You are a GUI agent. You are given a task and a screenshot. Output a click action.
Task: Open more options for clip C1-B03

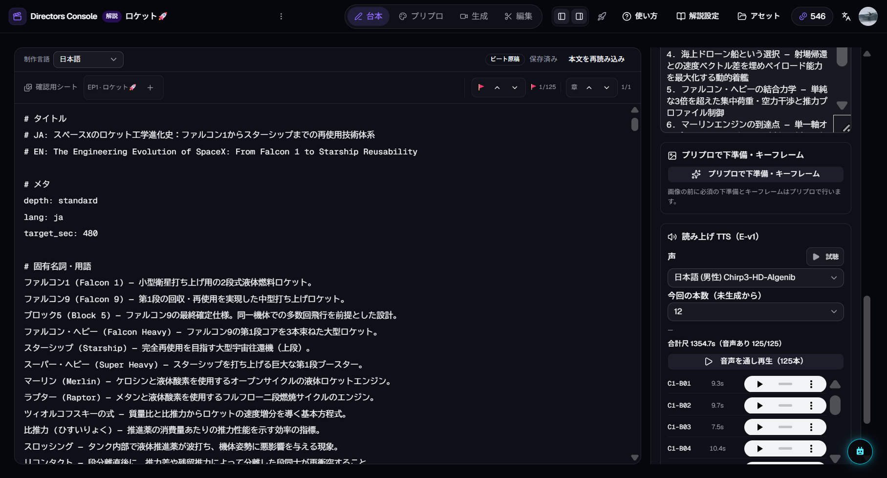(811, 427)
